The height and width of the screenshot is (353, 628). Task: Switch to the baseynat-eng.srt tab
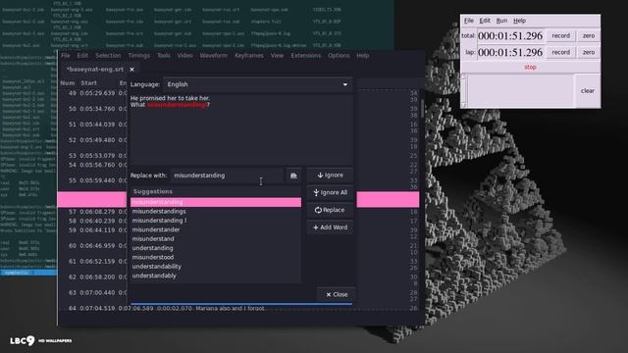(x=95, y=70)
